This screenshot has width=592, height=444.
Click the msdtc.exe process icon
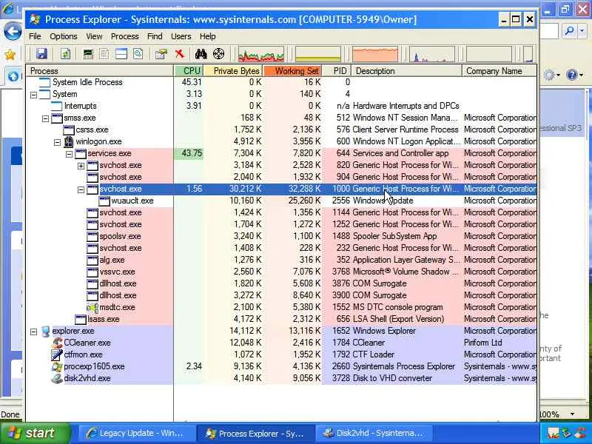point(92,307)
